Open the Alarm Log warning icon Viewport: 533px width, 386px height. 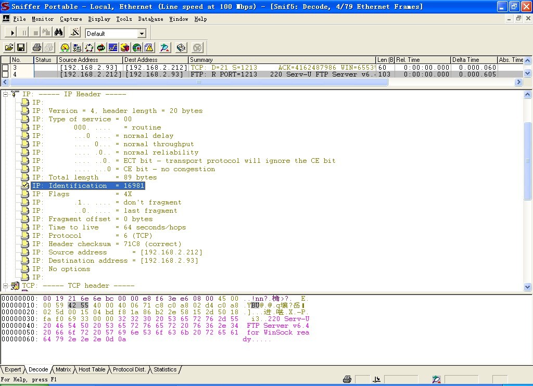coord(149,47)
